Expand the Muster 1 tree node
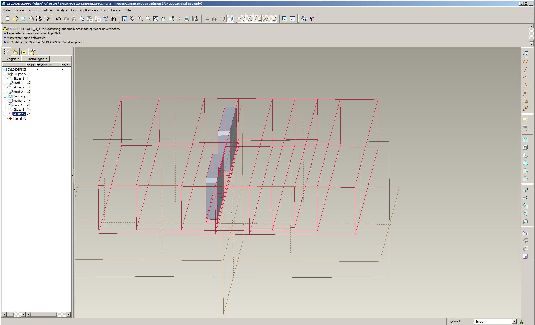 click(x=5, y=101)
